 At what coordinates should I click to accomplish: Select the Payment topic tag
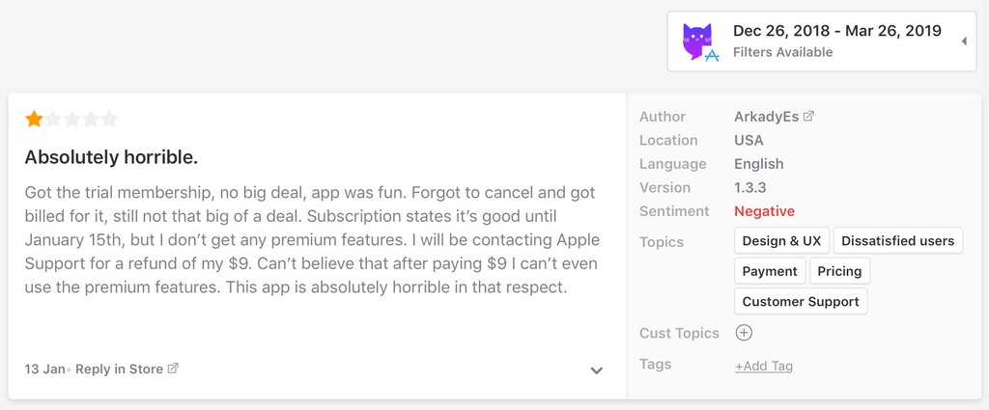click(770, 271)
